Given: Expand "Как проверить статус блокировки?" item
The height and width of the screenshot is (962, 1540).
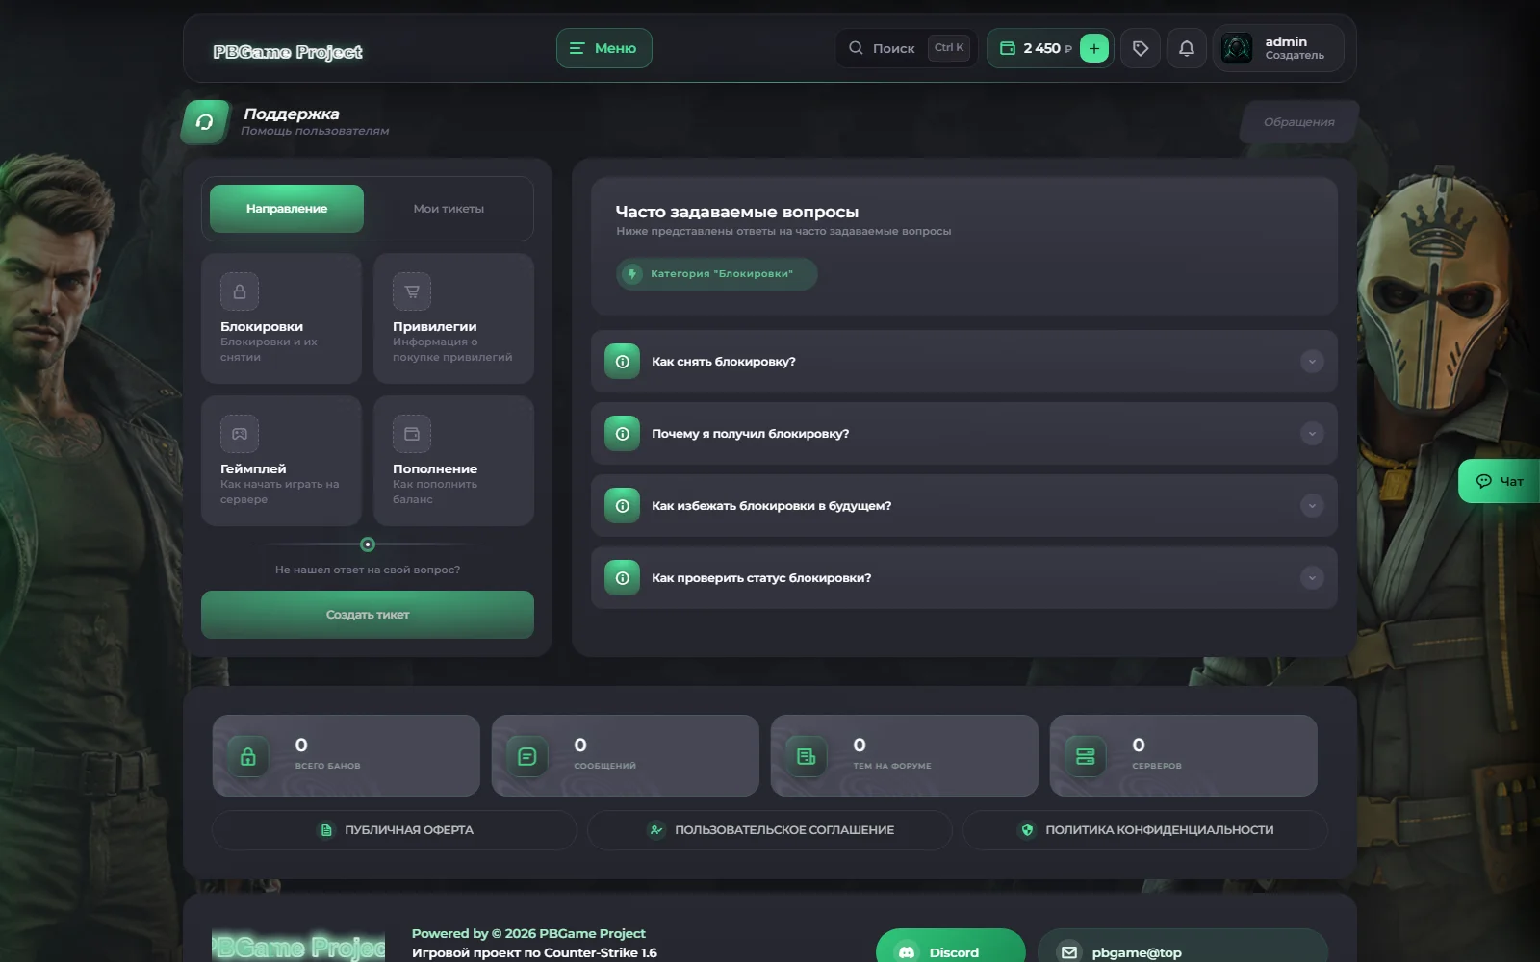Looking at the screenshot, I should coord(964,578).
